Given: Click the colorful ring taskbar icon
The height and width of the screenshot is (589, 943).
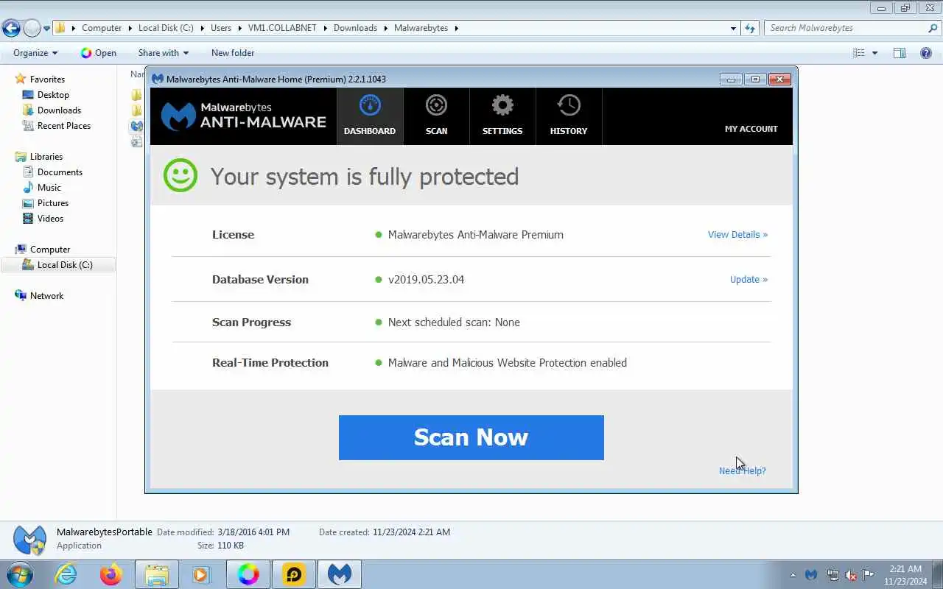Looking at the screenshot, I should tap(248, 574).
